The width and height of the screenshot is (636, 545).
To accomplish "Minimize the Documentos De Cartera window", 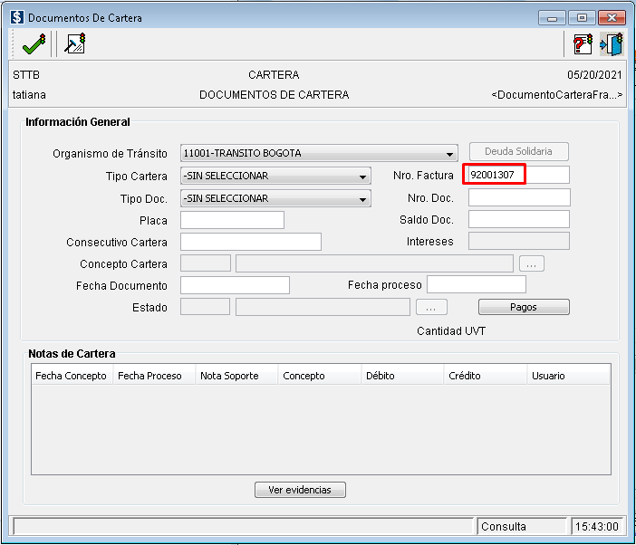I will [552, 17].
